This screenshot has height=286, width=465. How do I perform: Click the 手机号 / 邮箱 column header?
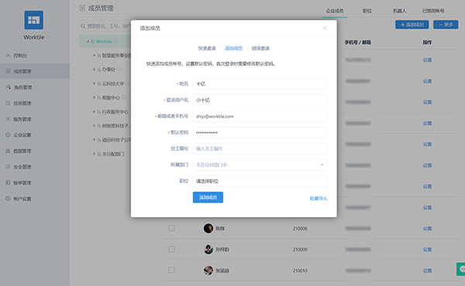point(357,43)
